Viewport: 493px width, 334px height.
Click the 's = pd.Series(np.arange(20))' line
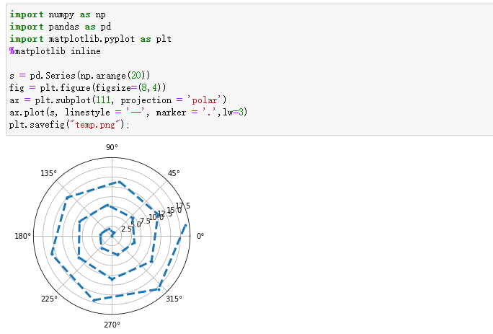tap(80, 76)
